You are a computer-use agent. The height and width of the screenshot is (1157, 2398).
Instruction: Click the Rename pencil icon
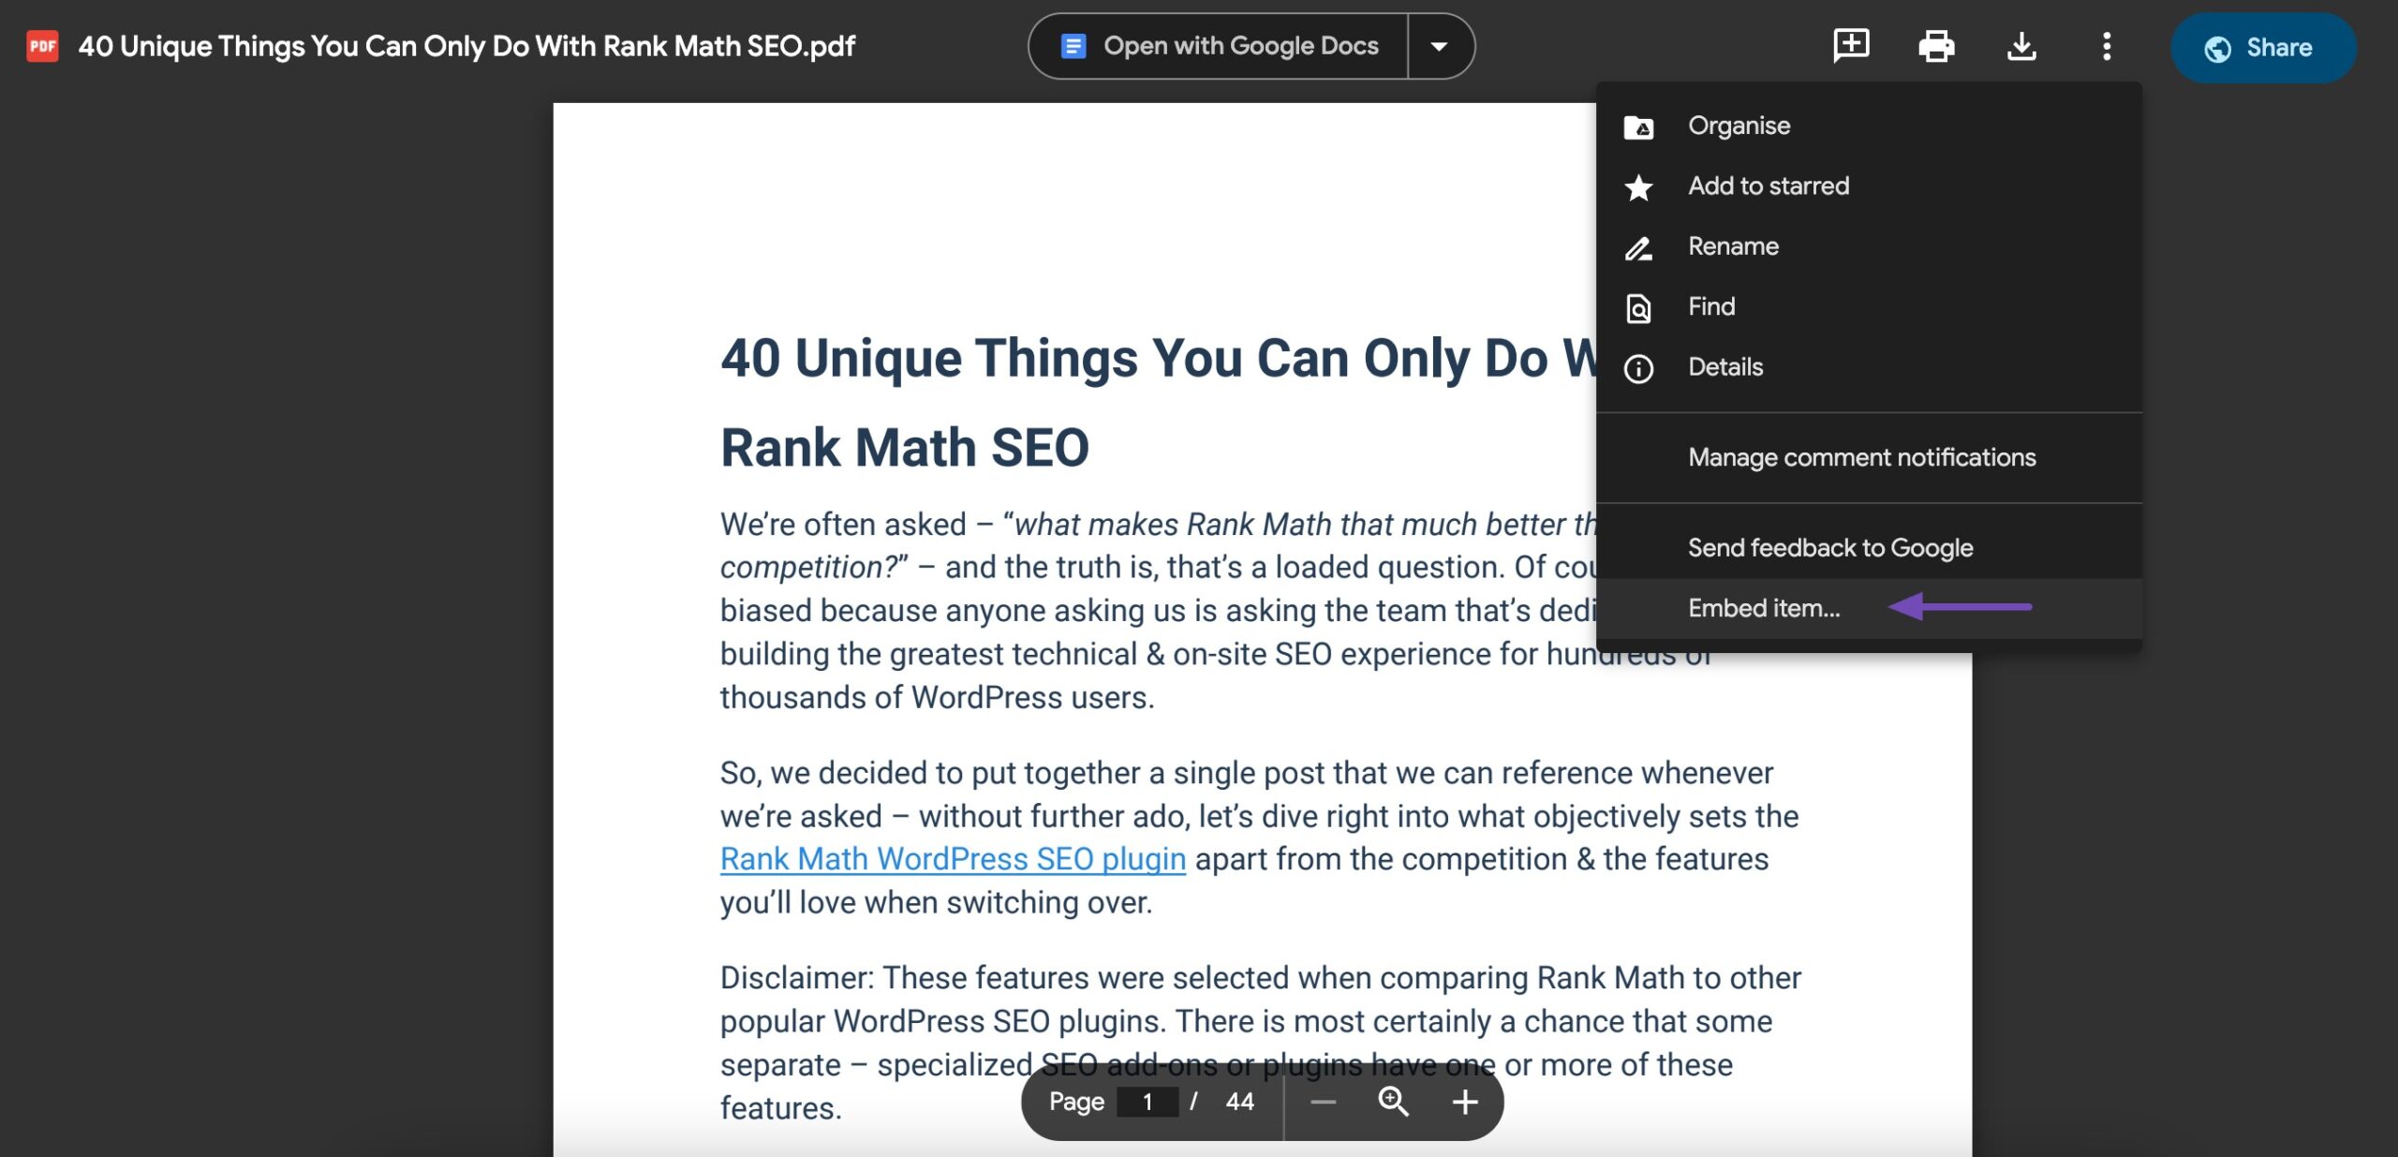[x=1638, y=247]
